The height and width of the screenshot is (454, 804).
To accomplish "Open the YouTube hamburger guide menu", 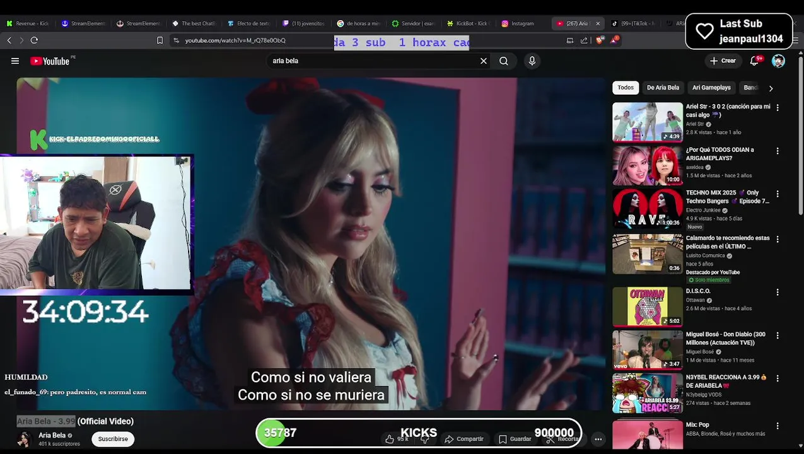I will 15,61.
